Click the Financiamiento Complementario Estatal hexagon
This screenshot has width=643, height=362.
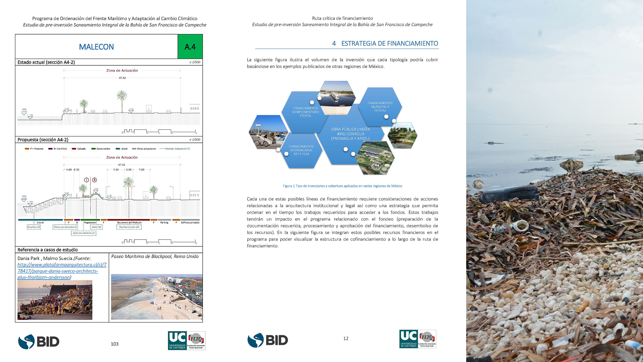305,112
